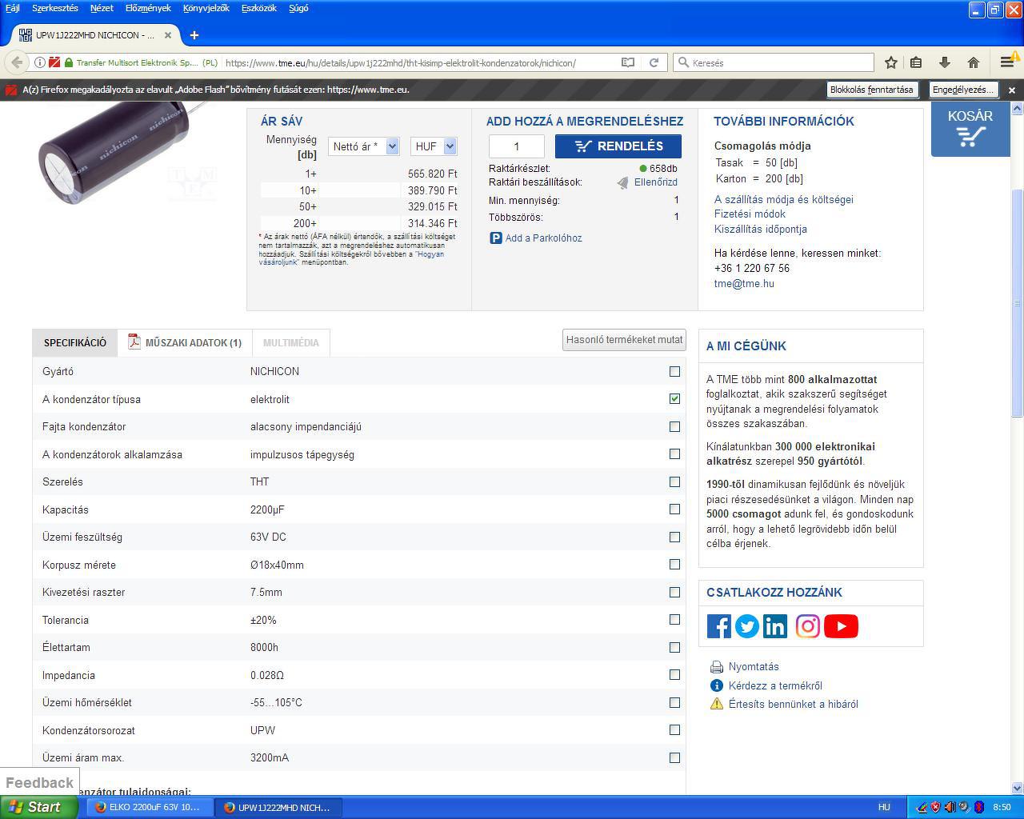Open the LinkedIn social icon
The width and height of the screenshot is (1024, 819).
(x=774, y=626)
